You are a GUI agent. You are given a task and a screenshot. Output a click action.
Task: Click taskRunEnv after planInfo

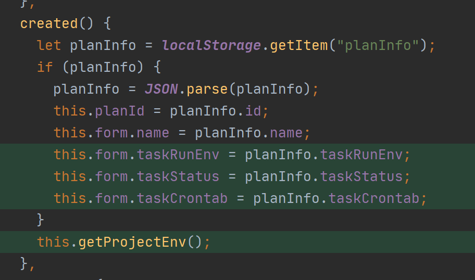pyautogui.click(x=361, y=155)
